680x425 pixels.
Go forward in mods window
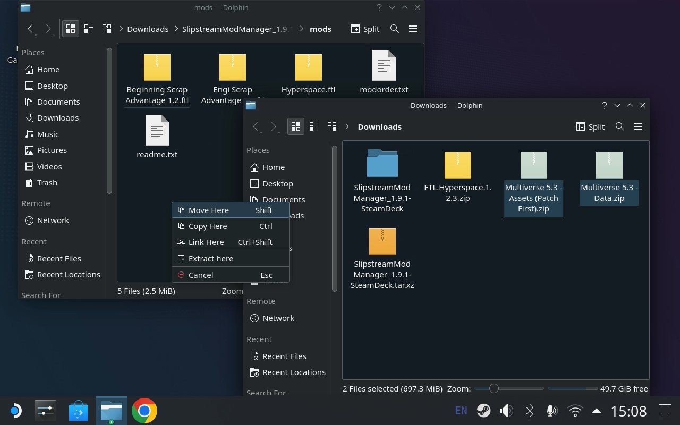point(49,29)
